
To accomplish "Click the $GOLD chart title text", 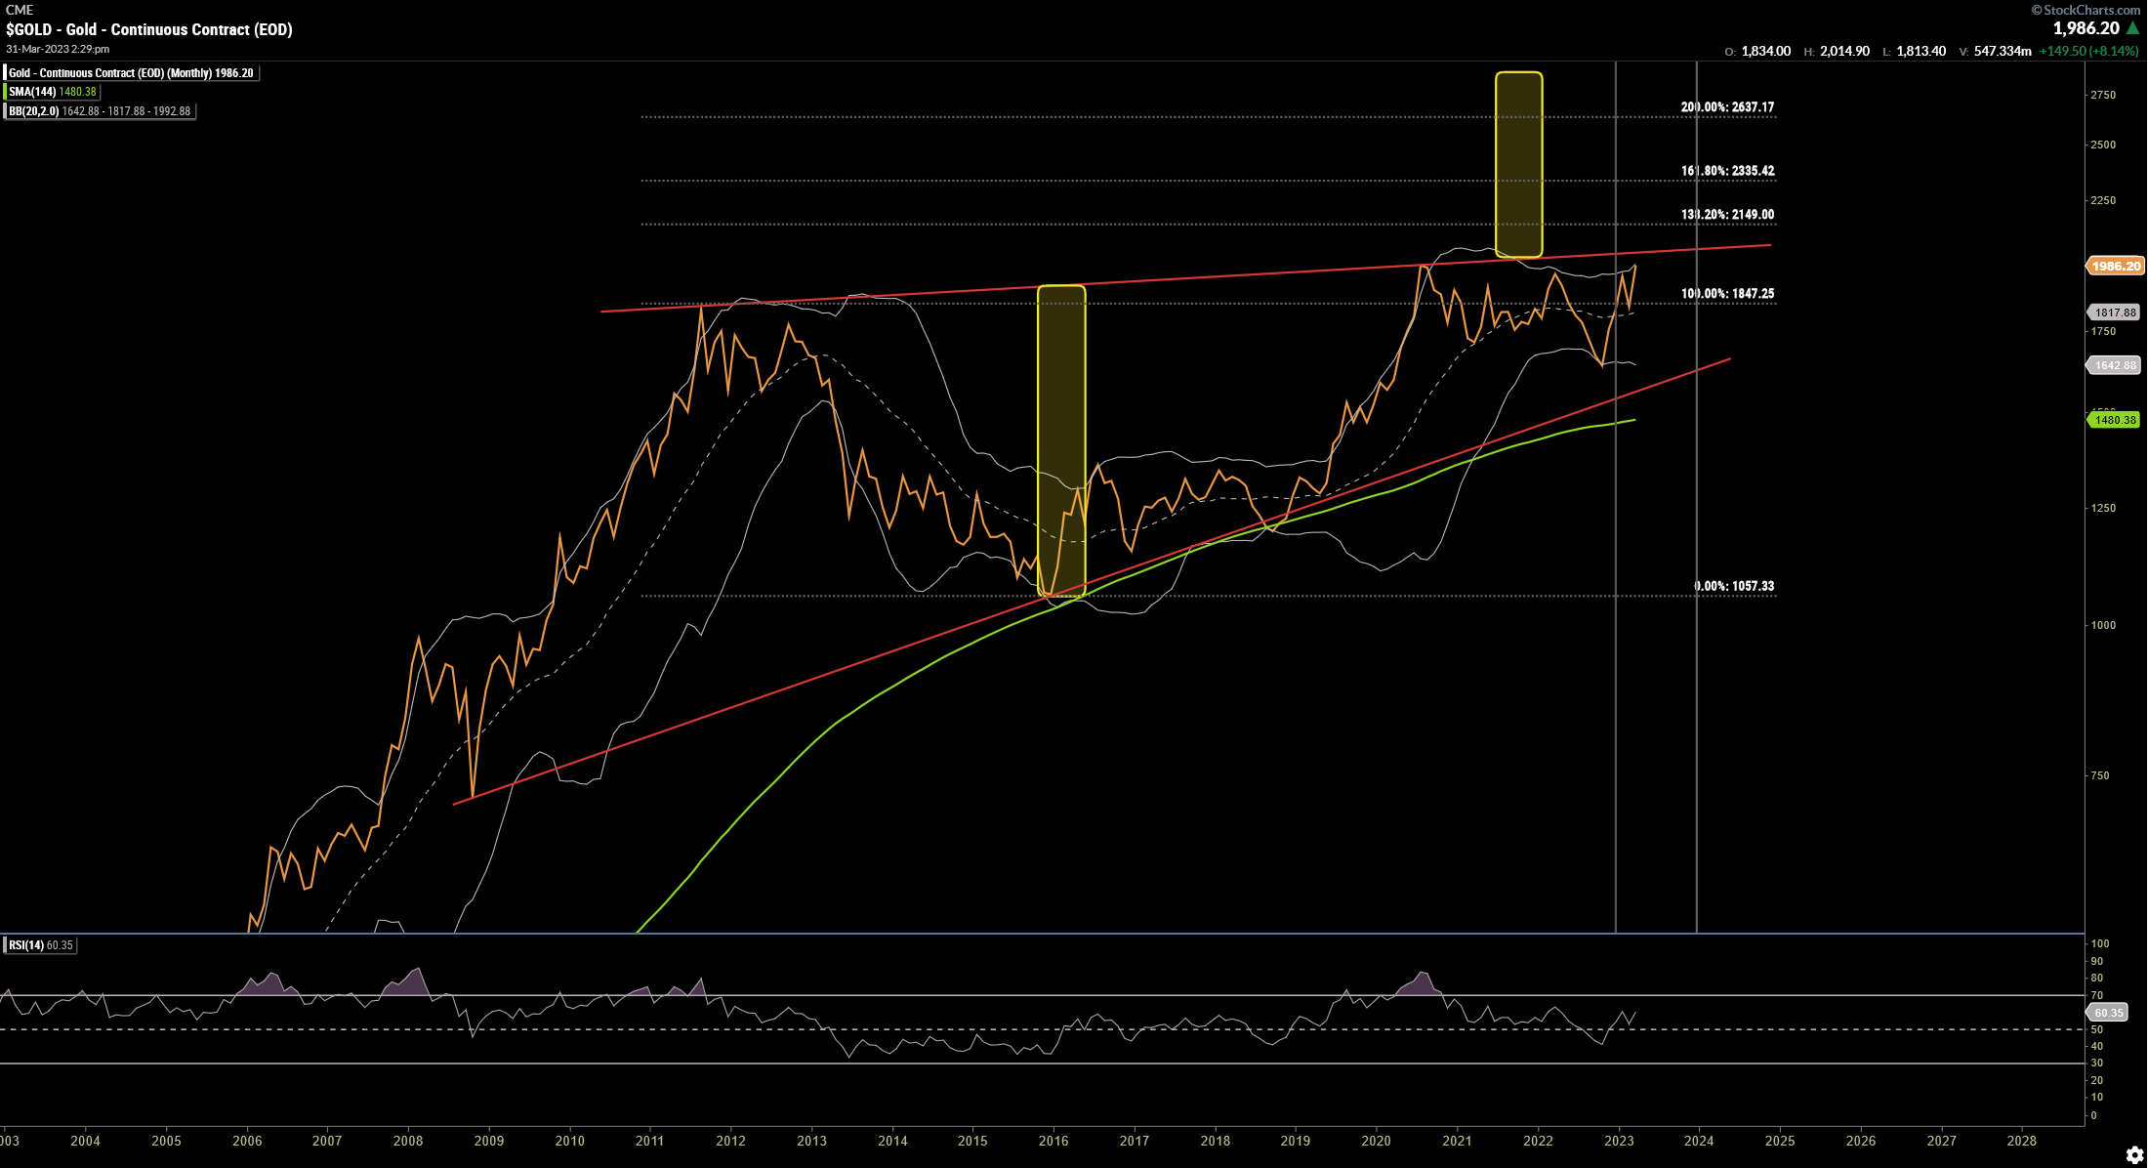I will (148, 29).
